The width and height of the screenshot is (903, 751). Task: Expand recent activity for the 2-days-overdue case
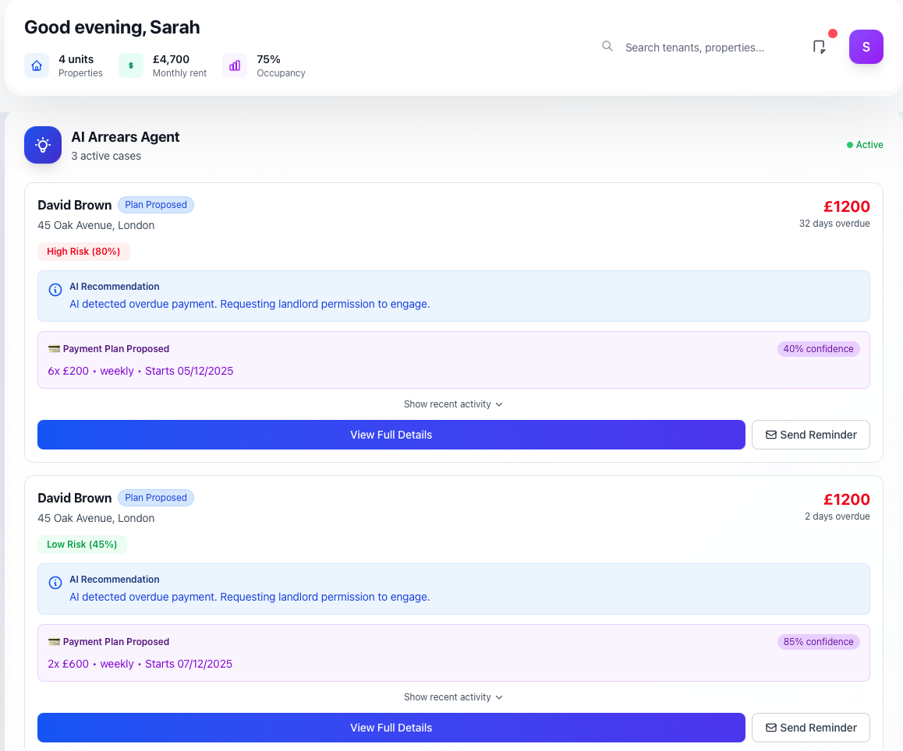coord(453,697)
